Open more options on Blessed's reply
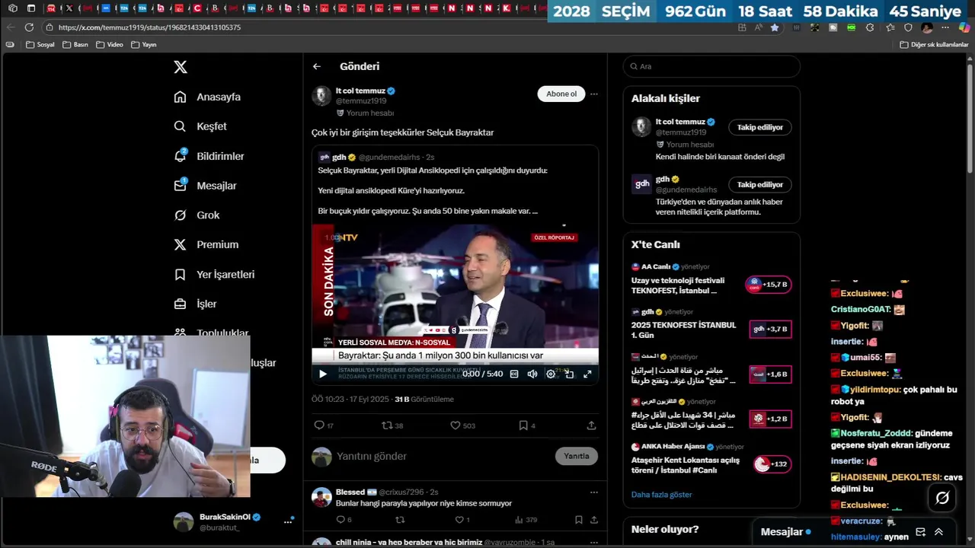 click(594, 492)
